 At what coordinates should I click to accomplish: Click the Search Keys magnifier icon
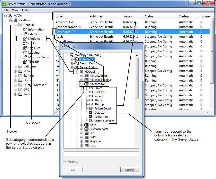[77, 63]
